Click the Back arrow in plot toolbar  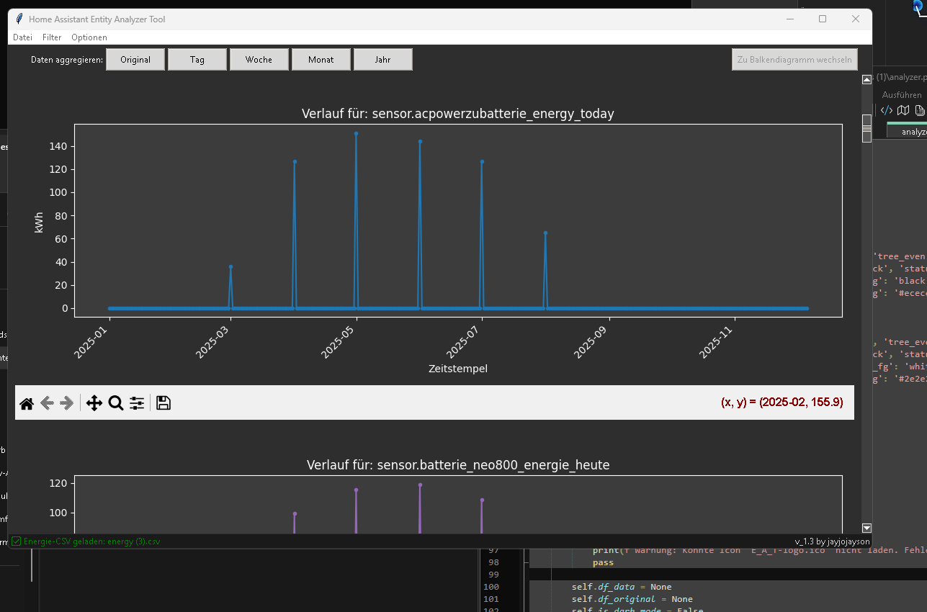click(47, 403)
